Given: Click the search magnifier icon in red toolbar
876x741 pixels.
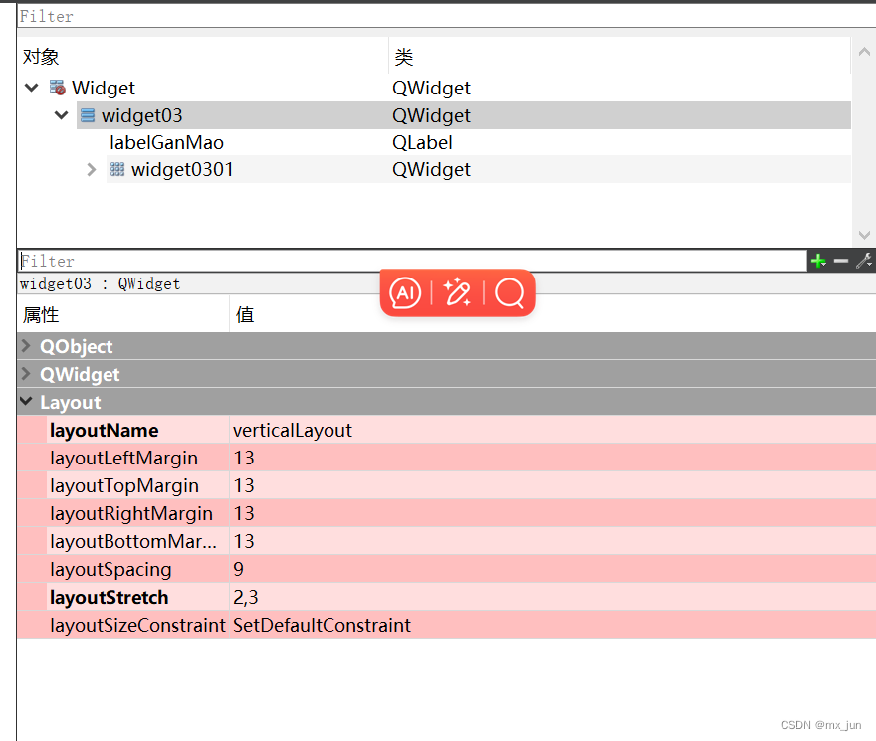Looking at the screenshot, I should click(x=509, y=292).
